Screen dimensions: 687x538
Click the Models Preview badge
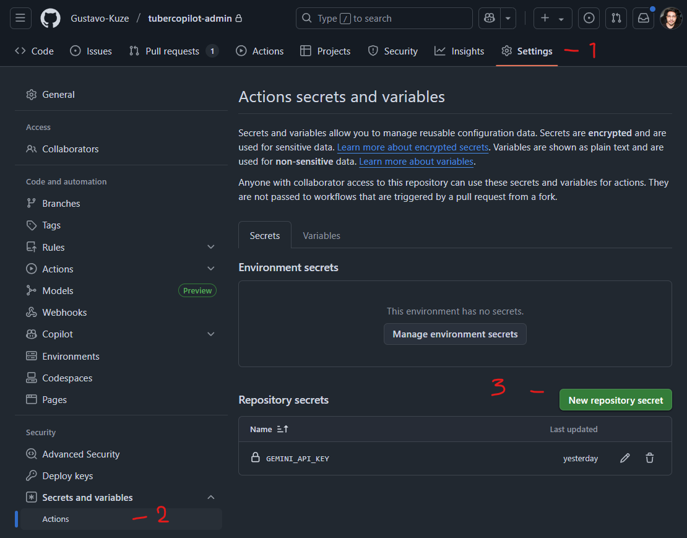(197, 290)
